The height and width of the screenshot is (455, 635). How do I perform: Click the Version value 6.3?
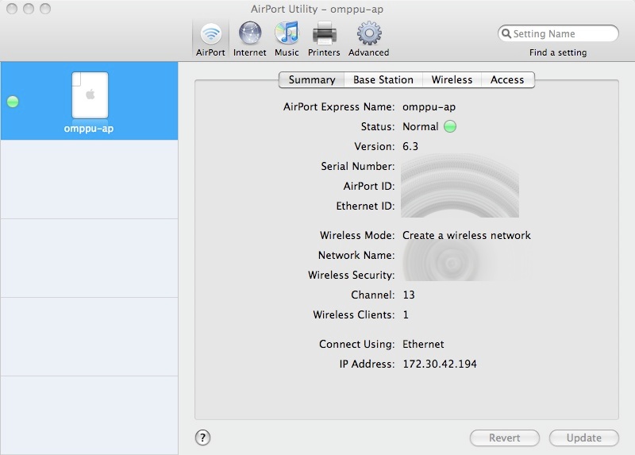[410, 146]
